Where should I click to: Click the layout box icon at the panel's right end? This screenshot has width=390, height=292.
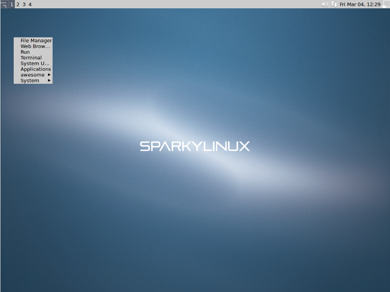[386, 4]
